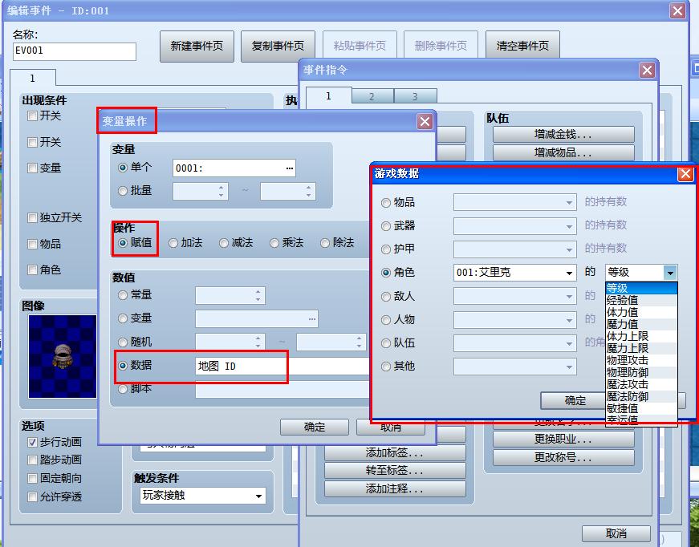Click the 添加注释... command button
The height and width of the screenshot is (547, 699).
395,488
